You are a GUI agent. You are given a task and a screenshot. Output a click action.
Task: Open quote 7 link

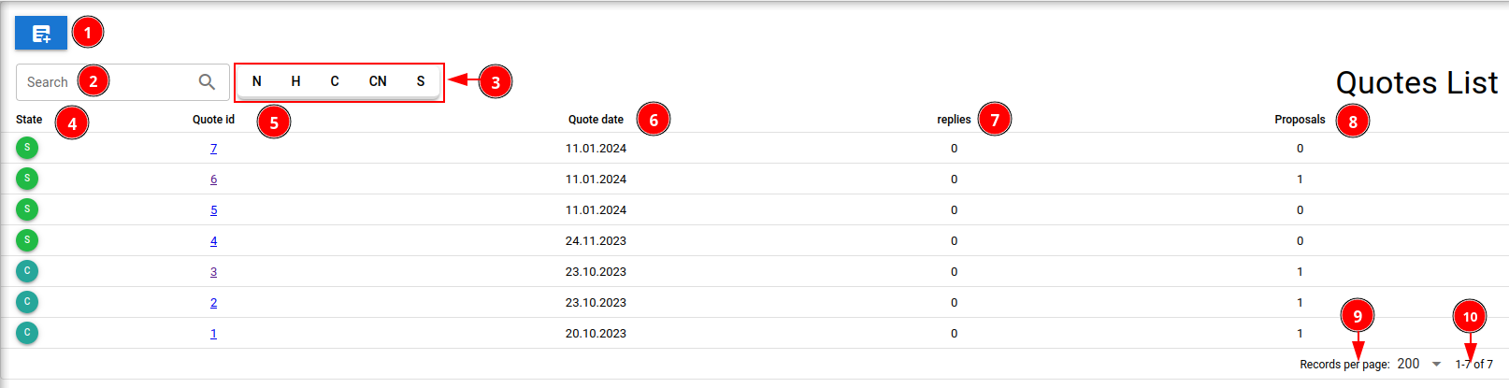(x=213, y=149)
